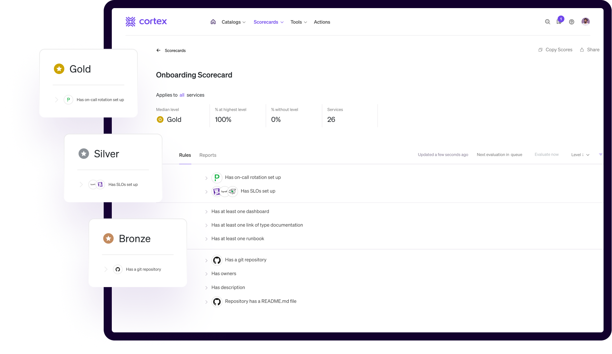The image size is (612, 354).
Task: Open the Level sorting dropdown
Action: click(x=580, y=154)
